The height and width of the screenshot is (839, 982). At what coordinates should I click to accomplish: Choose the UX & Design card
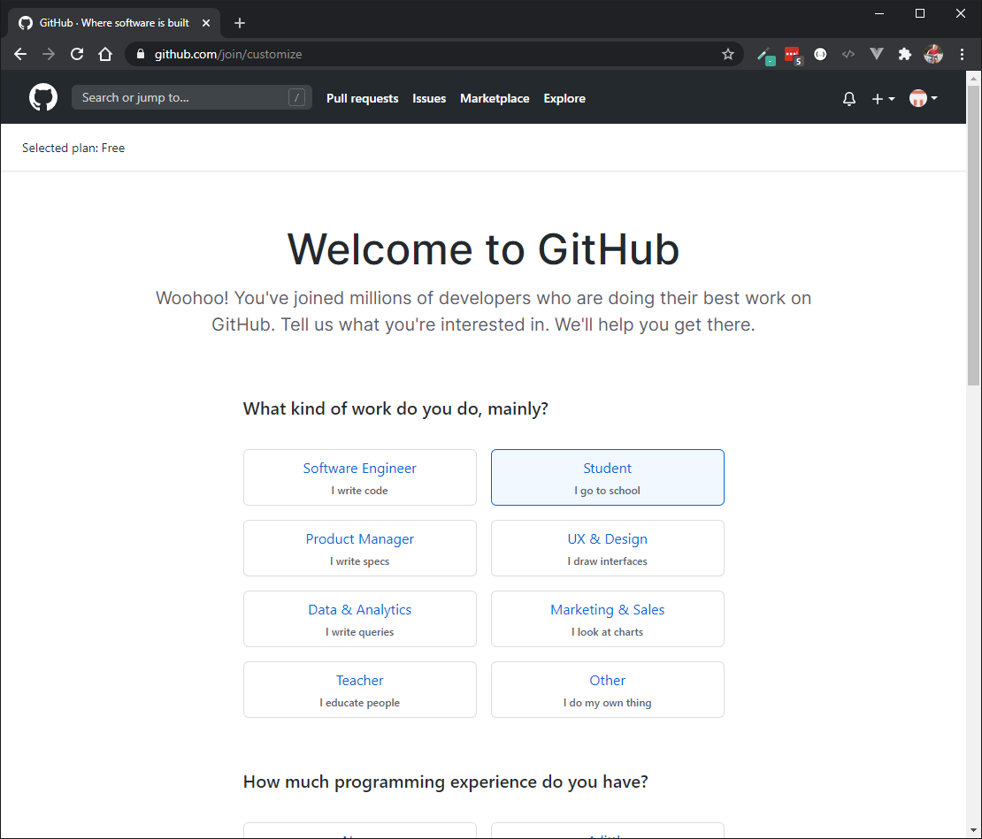pyautogui.click(x=608, y=548)
